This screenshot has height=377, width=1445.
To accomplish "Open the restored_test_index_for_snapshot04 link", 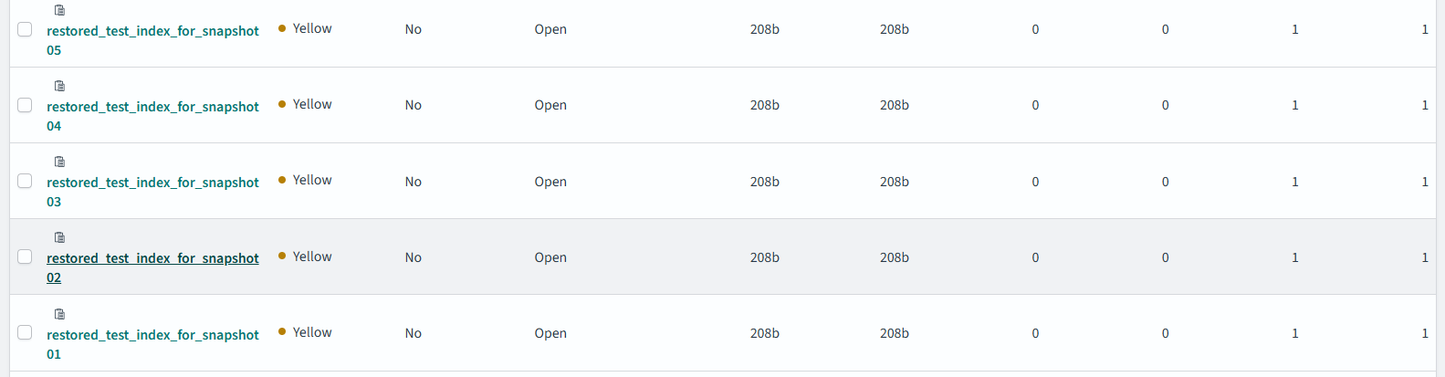I will (x=152, y=107).
